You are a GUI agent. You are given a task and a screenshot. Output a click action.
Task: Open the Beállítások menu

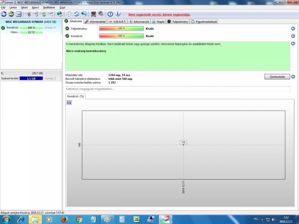click(x=49, y=7)
